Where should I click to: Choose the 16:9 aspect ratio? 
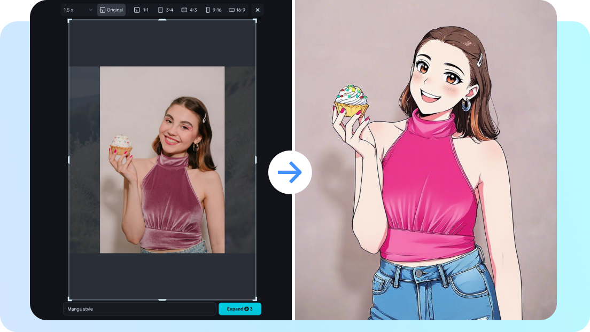(x=237, y=10)
